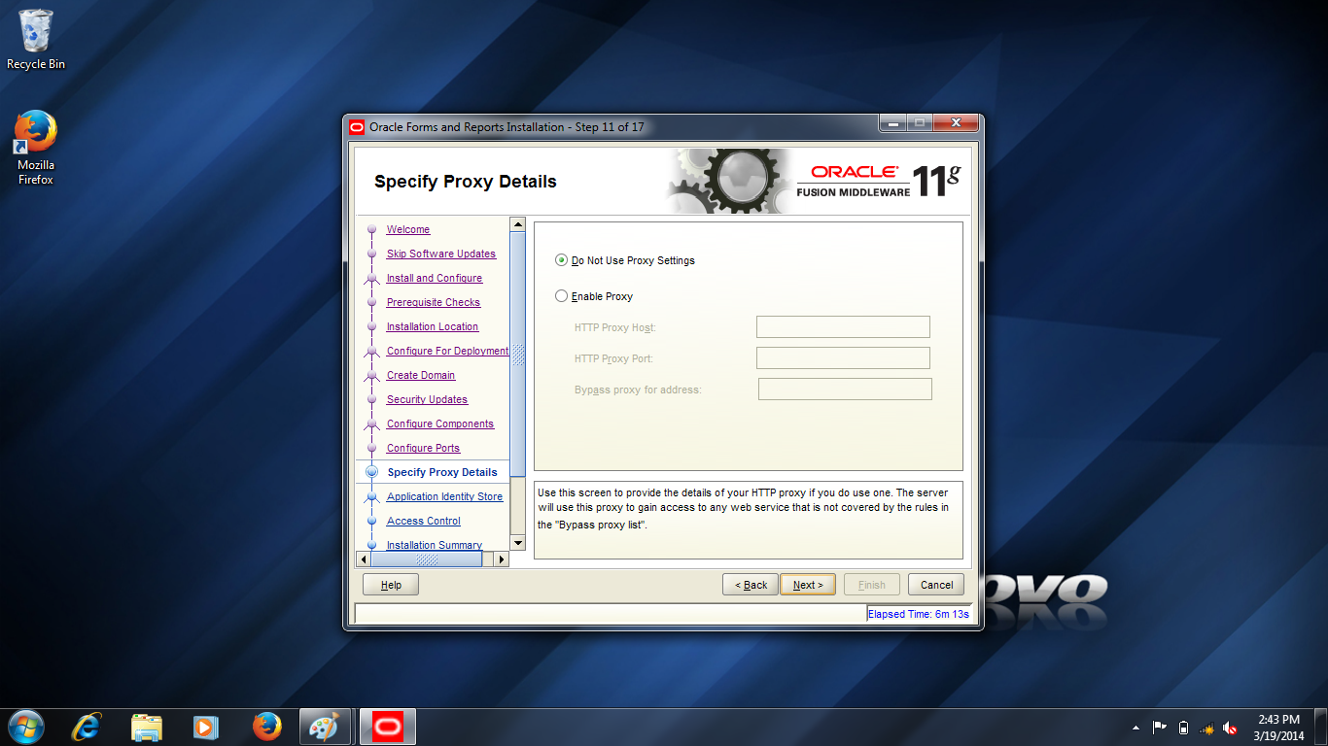Click the battery power tray icon
The height and width of the screenshot is (746, 1328).
[x=1183, y=728]
